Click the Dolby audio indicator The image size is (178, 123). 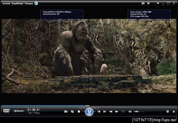(19, 111)
